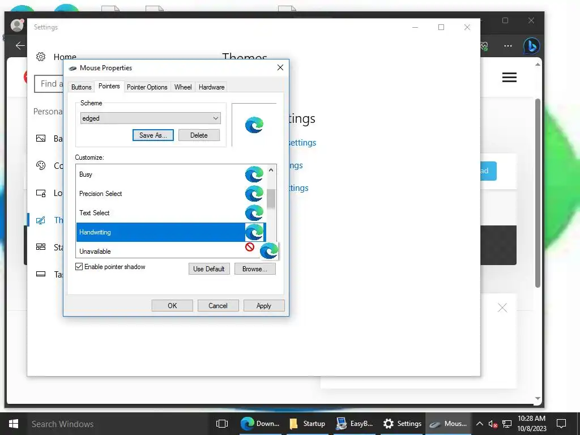Open the browser performance heart icon
Viewport: 580px width, 435px height.
[484, 46]
